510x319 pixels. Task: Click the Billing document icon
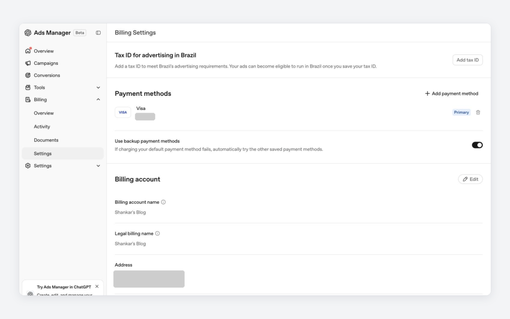(28, 100)
